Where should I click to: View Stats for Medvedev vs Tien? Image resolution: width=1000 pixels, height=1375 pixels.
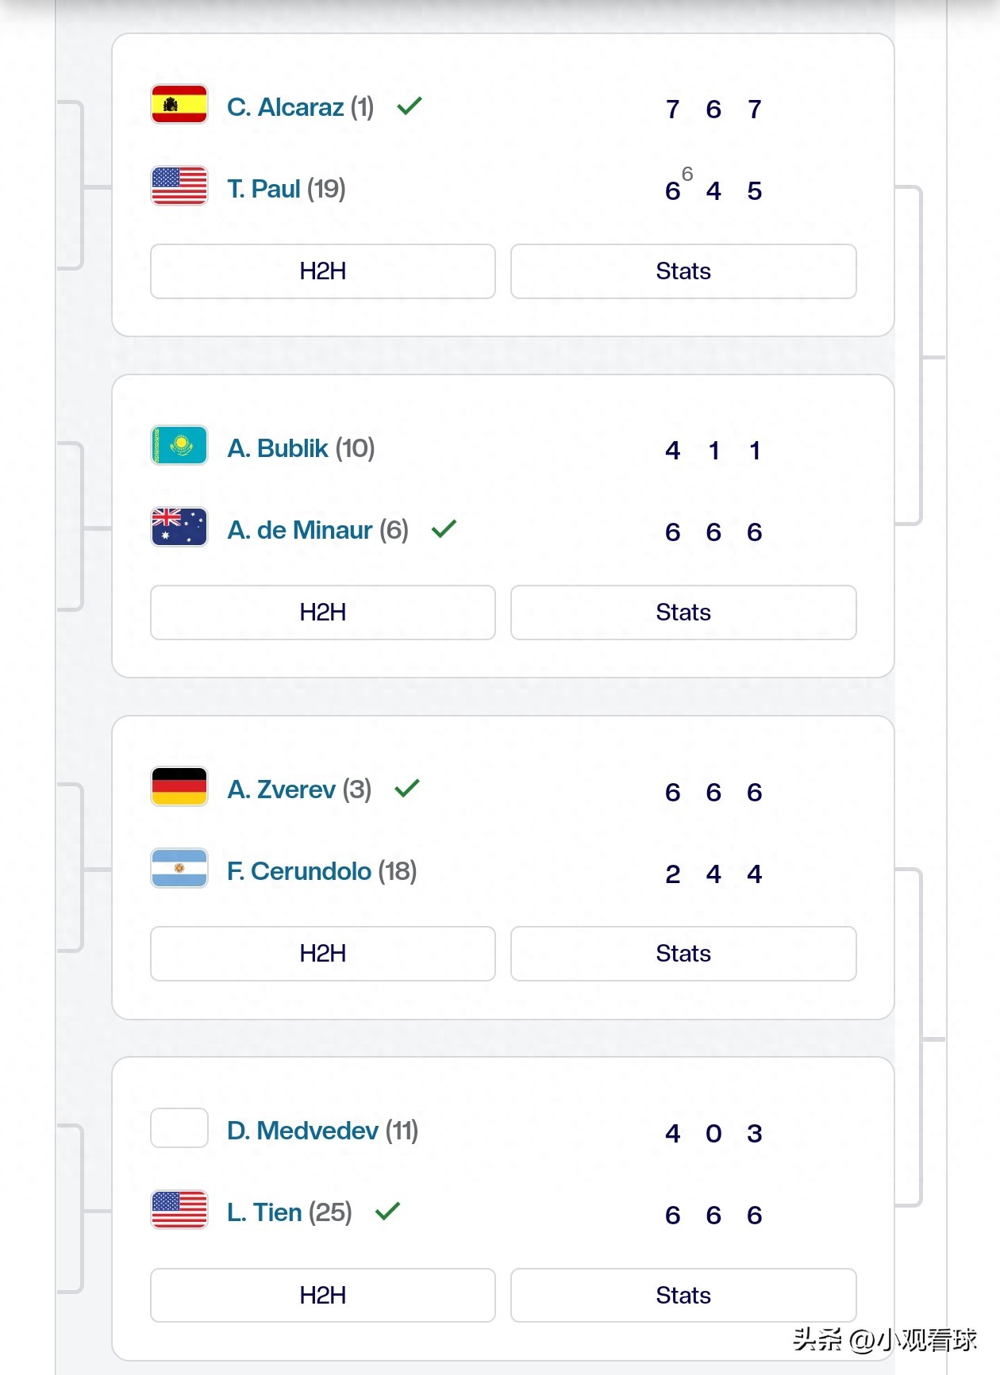tap(683, 1295)
